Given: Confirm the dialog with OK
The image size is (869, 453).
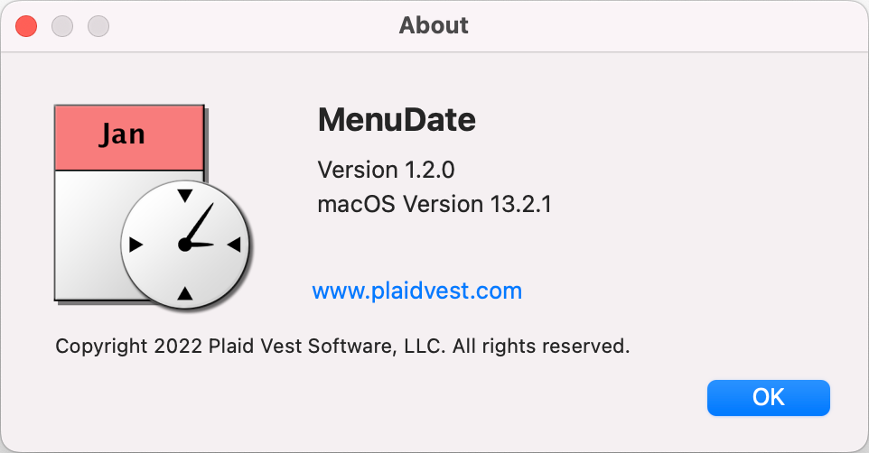Looking at the screenshot, I should click(x=768, y=398).
